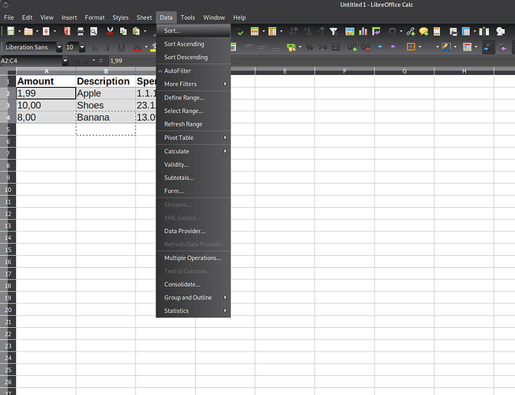This screenshot has height=395, width=515.
Task: Choose Define Range... menu entry
Action: (x=193, y=98)
